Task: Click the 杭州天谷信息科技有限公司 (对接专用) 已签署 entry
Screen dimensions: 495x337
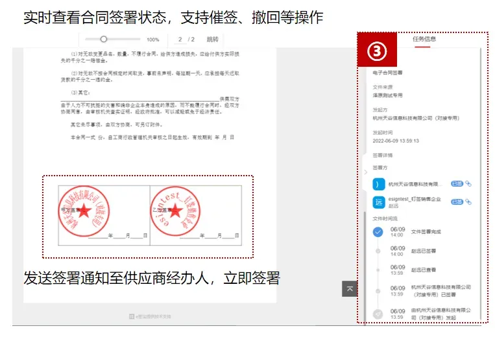Action: 441,290
